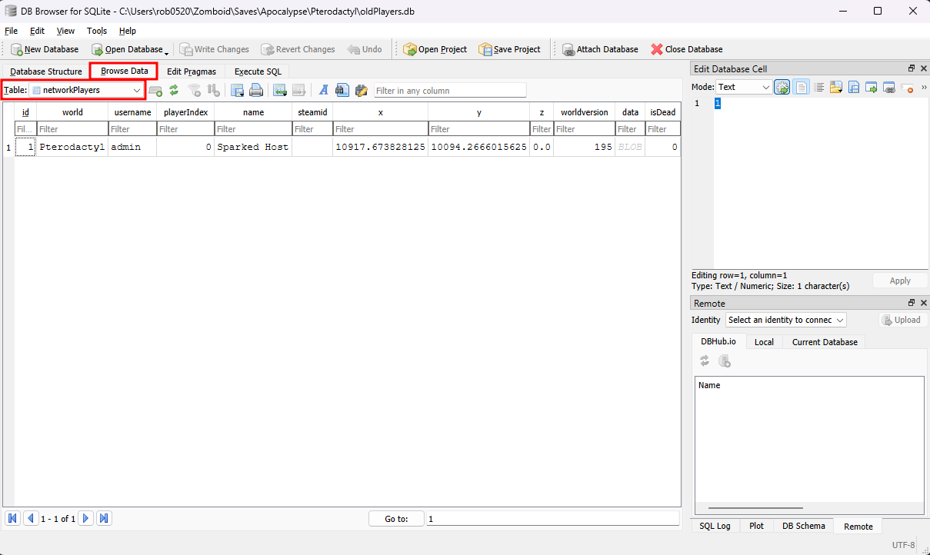Click the text alignment lines icon in Edit Cell
The width and height of the screenshot is (930, 555).
(819, 87)
